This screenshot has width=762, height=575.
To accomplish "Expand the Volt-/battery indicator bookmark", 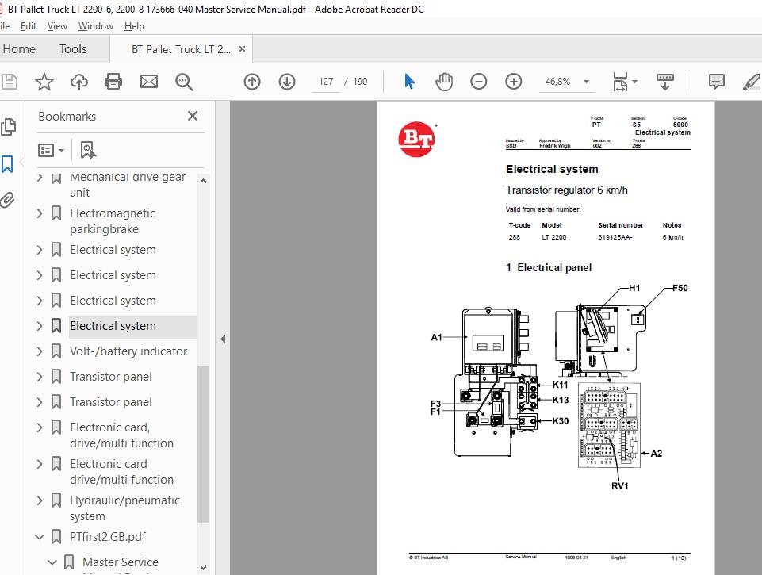I will (x=40, y=351).
